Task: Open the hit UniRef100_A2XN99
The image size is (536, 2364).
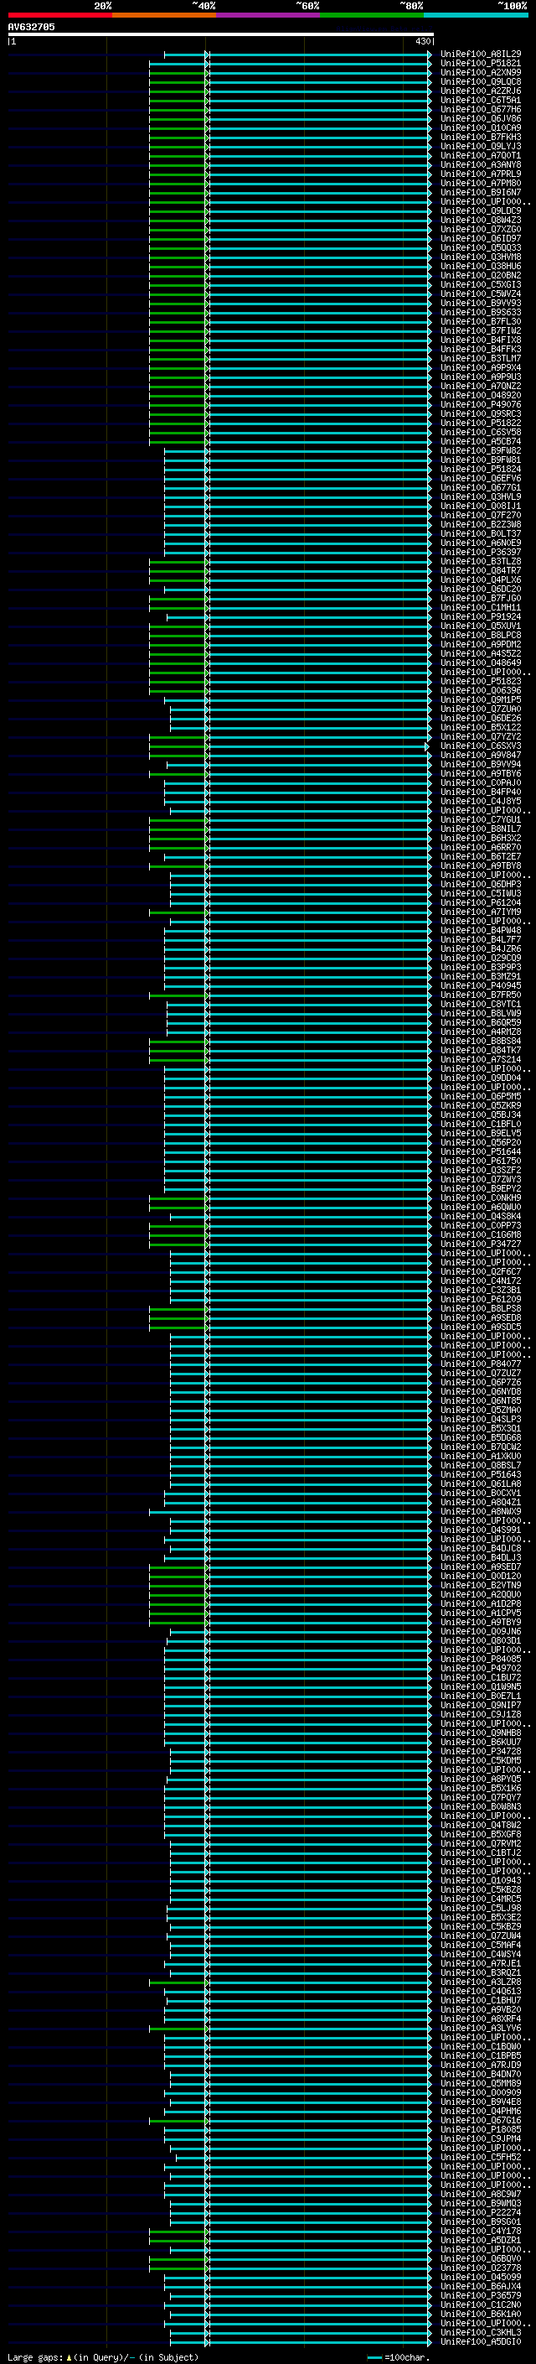Action: click(480, 72)
